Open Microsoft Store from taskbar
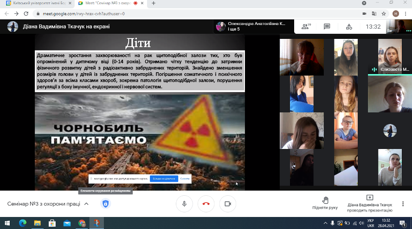This screenshot has width=412, height=229. [52, 223]
